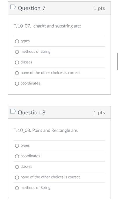Flag Question 8 with the bookmark icon
This screenshot has width=119, height=203.
click(x=13, y=111)
